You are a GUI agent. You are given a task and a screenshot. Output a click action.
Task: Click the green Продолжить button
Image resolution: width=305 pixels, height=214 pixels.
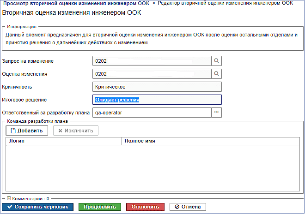[100, 207]
